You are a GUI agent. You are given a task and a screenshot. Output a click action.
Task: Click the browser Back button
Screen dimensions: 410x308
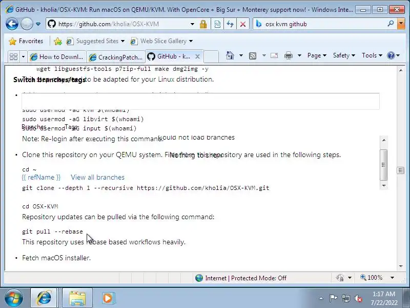click(12, 24)
